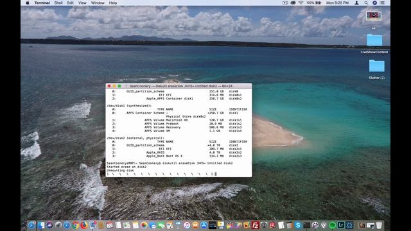Click the user account silhouette icon
This screenshot has width=411, height=231.
click(x=356, y=3)
